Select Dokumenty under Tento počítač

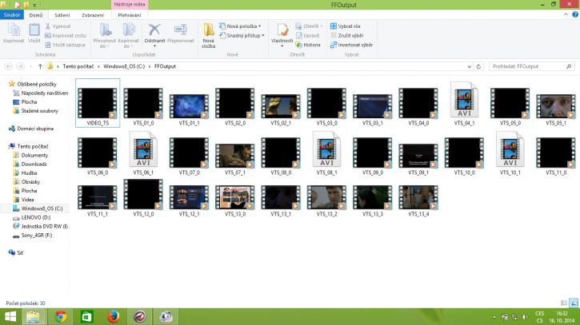[34, 155]
